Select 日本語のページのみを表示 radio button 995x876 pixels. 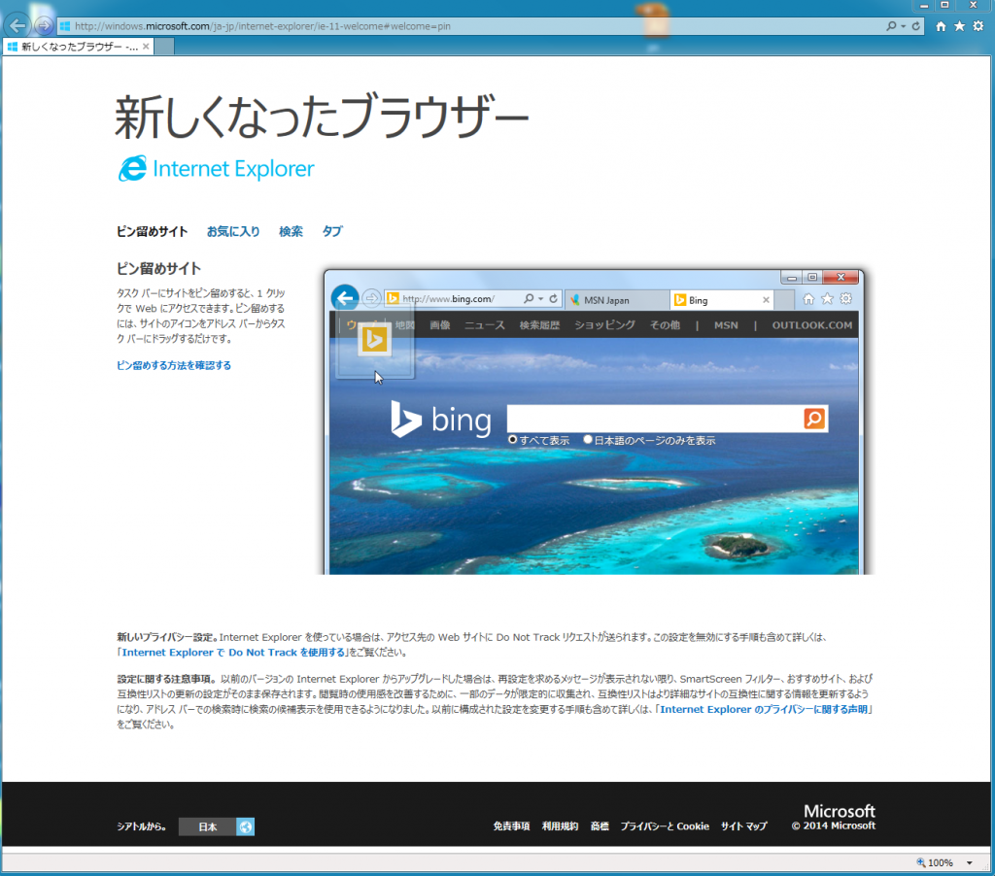[588, 439]
